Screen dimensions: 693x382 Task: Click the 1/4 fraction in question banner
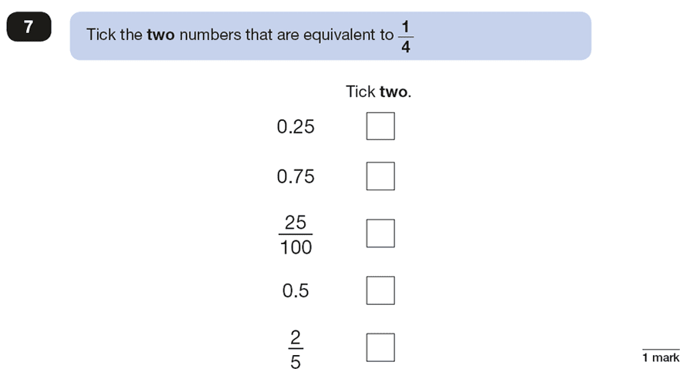coord(406,36)
